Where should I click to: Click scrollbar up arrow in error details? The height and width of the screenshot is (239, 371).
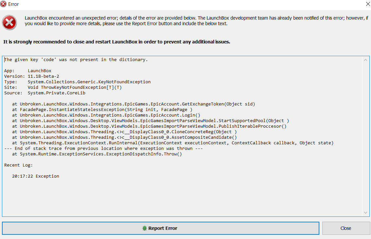tap(365, 60)
